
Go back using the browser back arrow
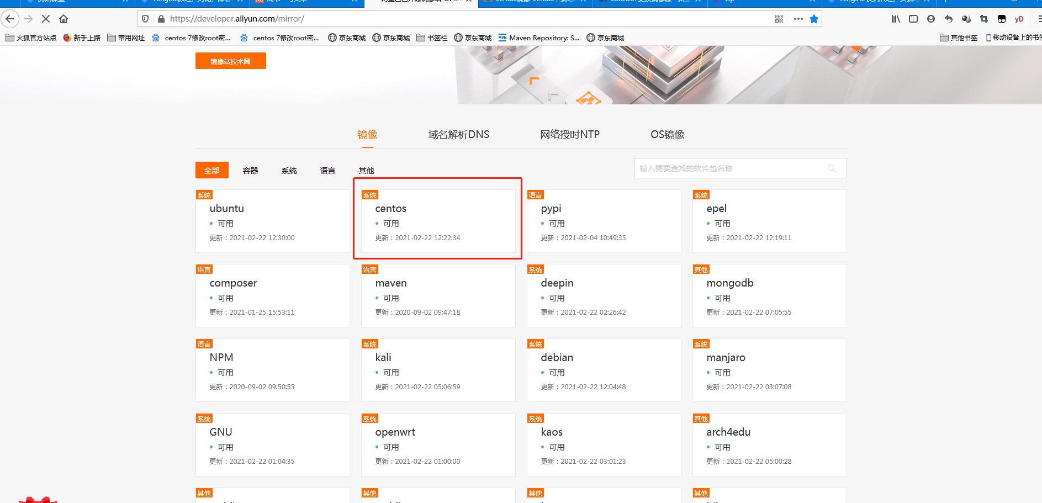click(10, 19)
